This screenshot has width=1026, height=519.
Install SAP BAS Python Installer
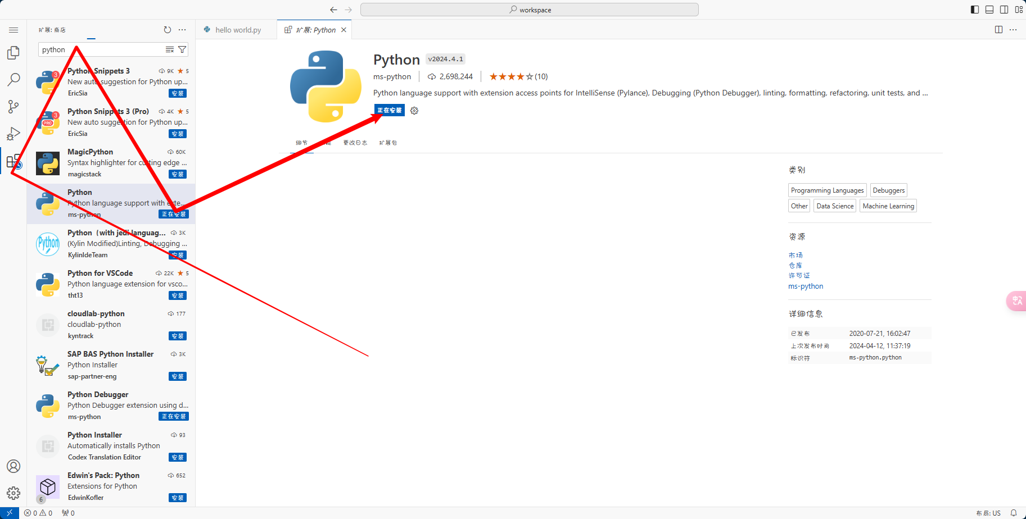178,376
